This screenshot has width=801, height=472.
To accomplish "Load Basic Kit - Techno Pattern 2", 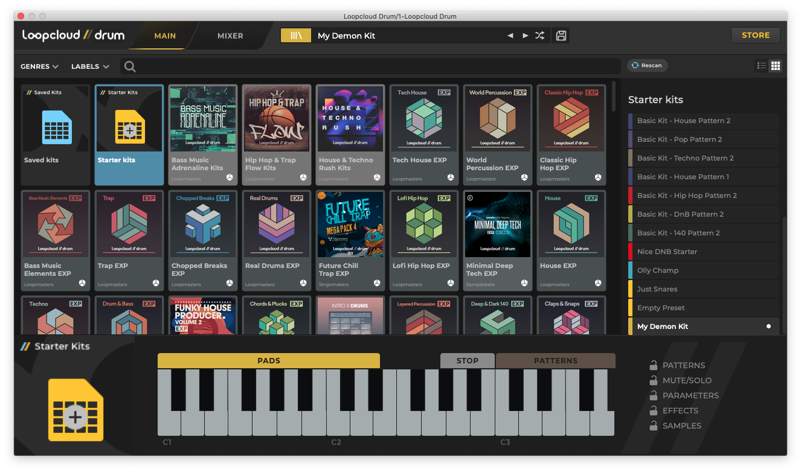I will click(x=704, y=158).
